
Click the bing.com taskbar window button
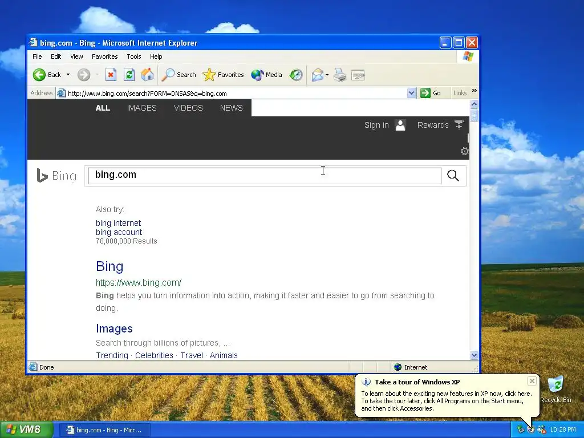105,430
